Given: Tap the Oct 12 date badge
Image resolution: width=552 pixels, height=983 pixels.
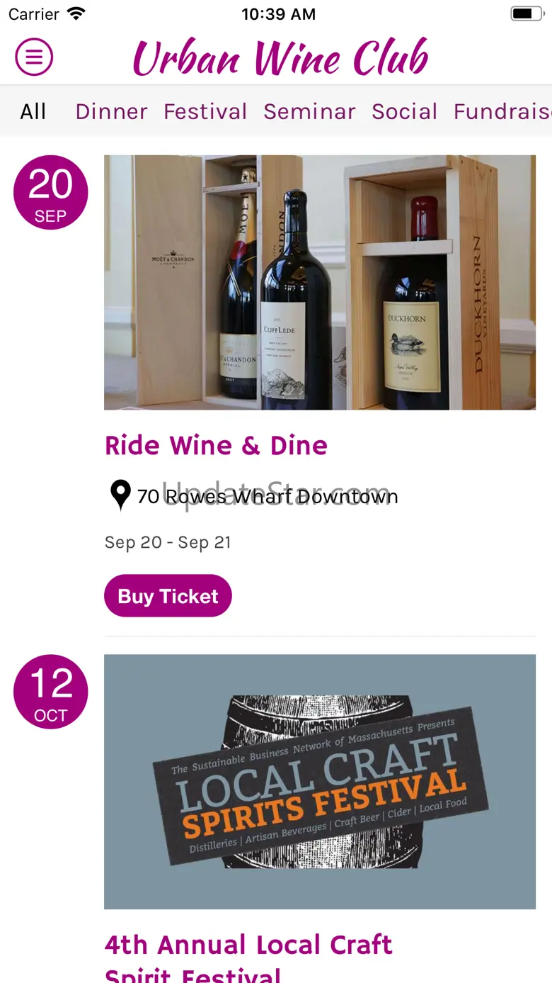Looking at the screenshot, I should [x=50, y=692].
